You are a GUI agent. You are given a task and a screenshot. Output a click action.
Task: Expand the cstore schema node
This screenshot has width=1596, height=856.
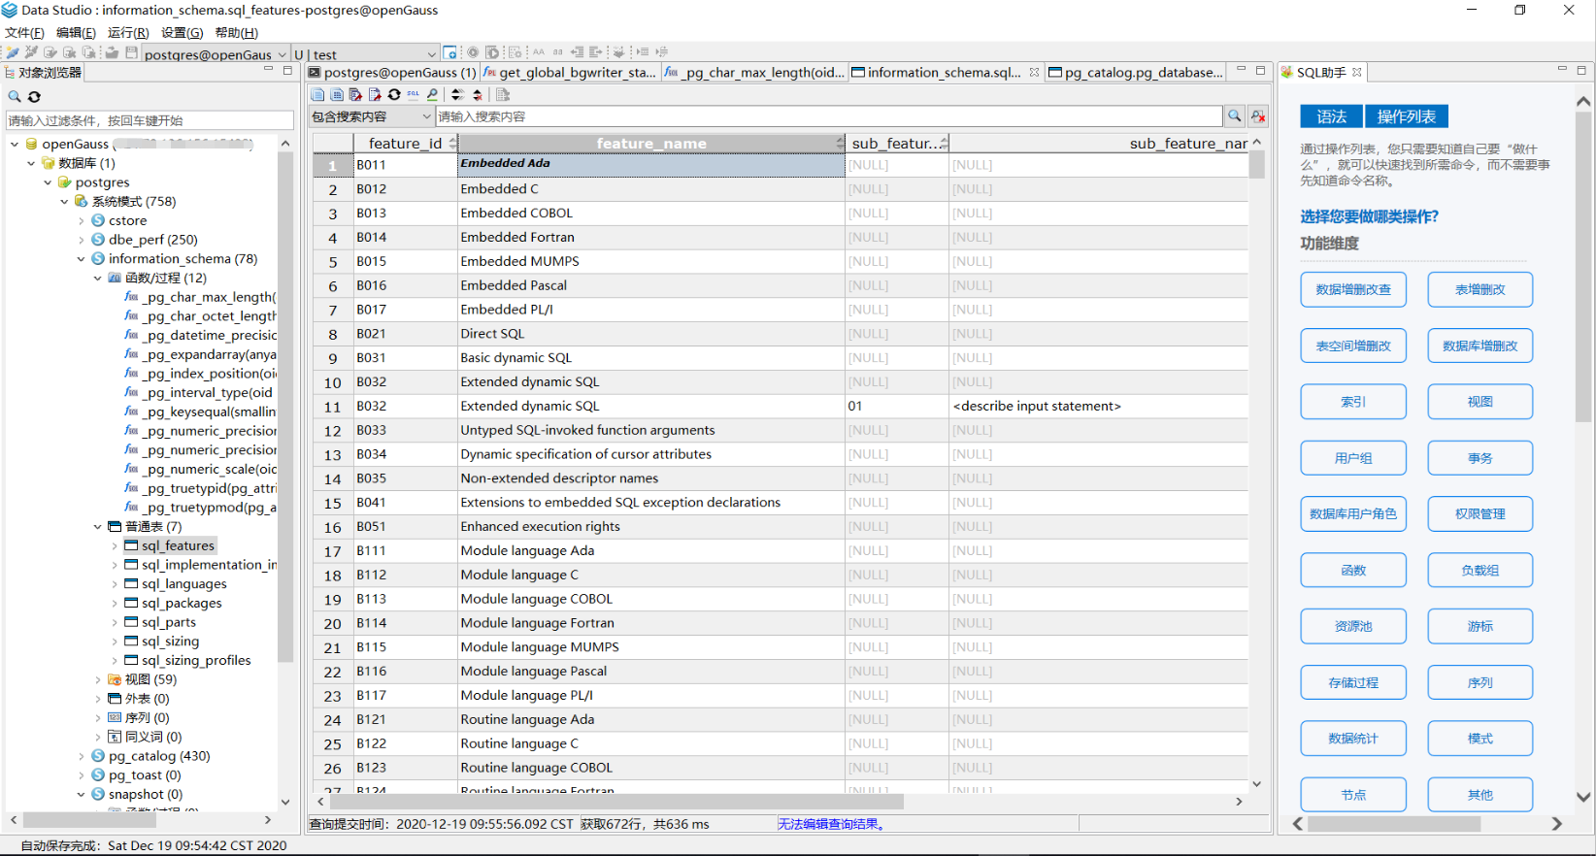(x=81, y=221)
